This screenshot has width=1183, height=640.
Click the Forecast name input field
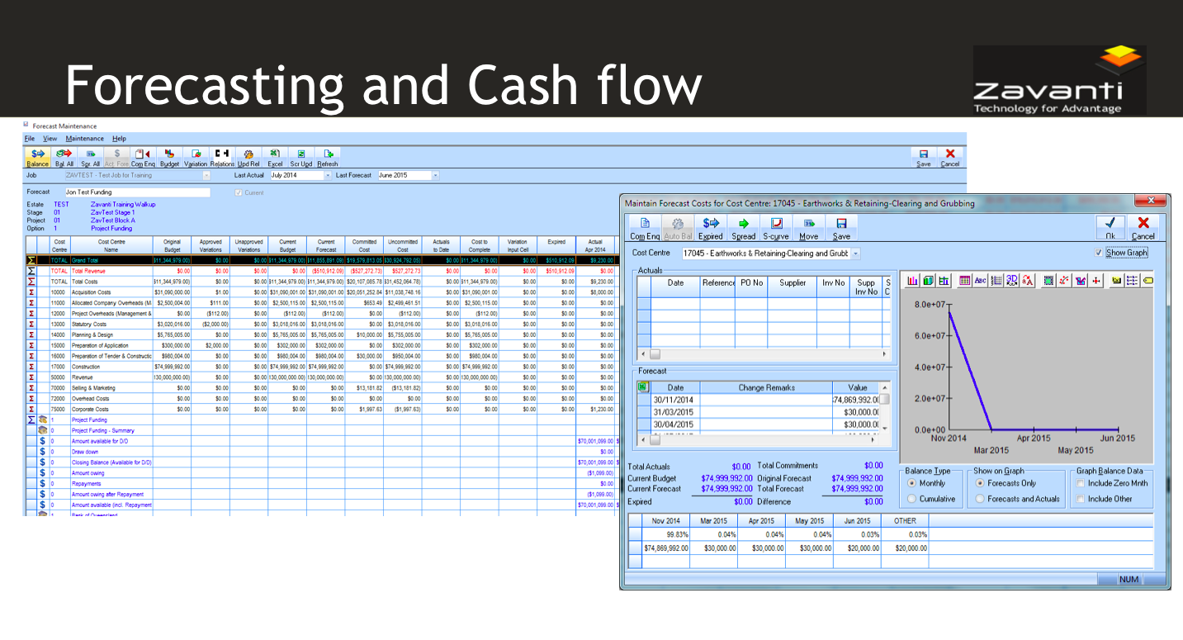[136, 192]
